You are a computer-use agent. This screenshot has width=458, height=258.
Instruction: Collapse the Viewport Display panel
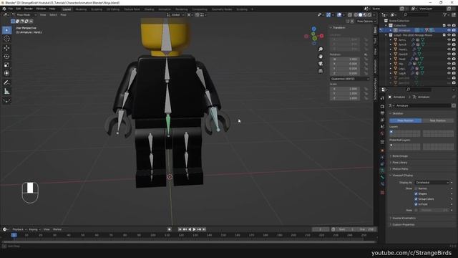402,175
